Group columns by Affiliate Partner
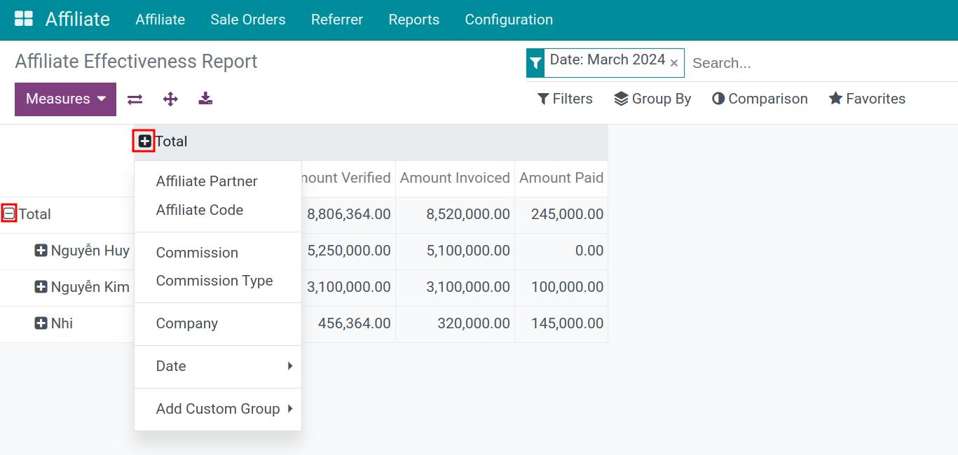 pyautogui.click(x=218, y=181)
